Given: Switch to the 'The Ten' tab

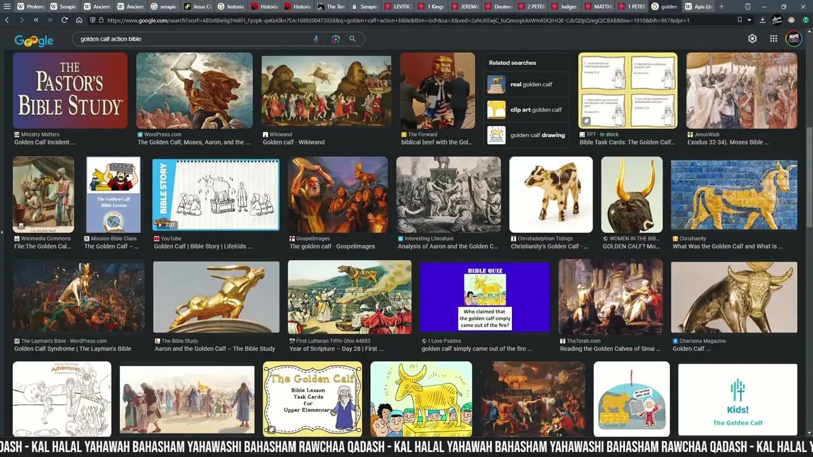Looking at the screenshot, I should pos(331,6).
